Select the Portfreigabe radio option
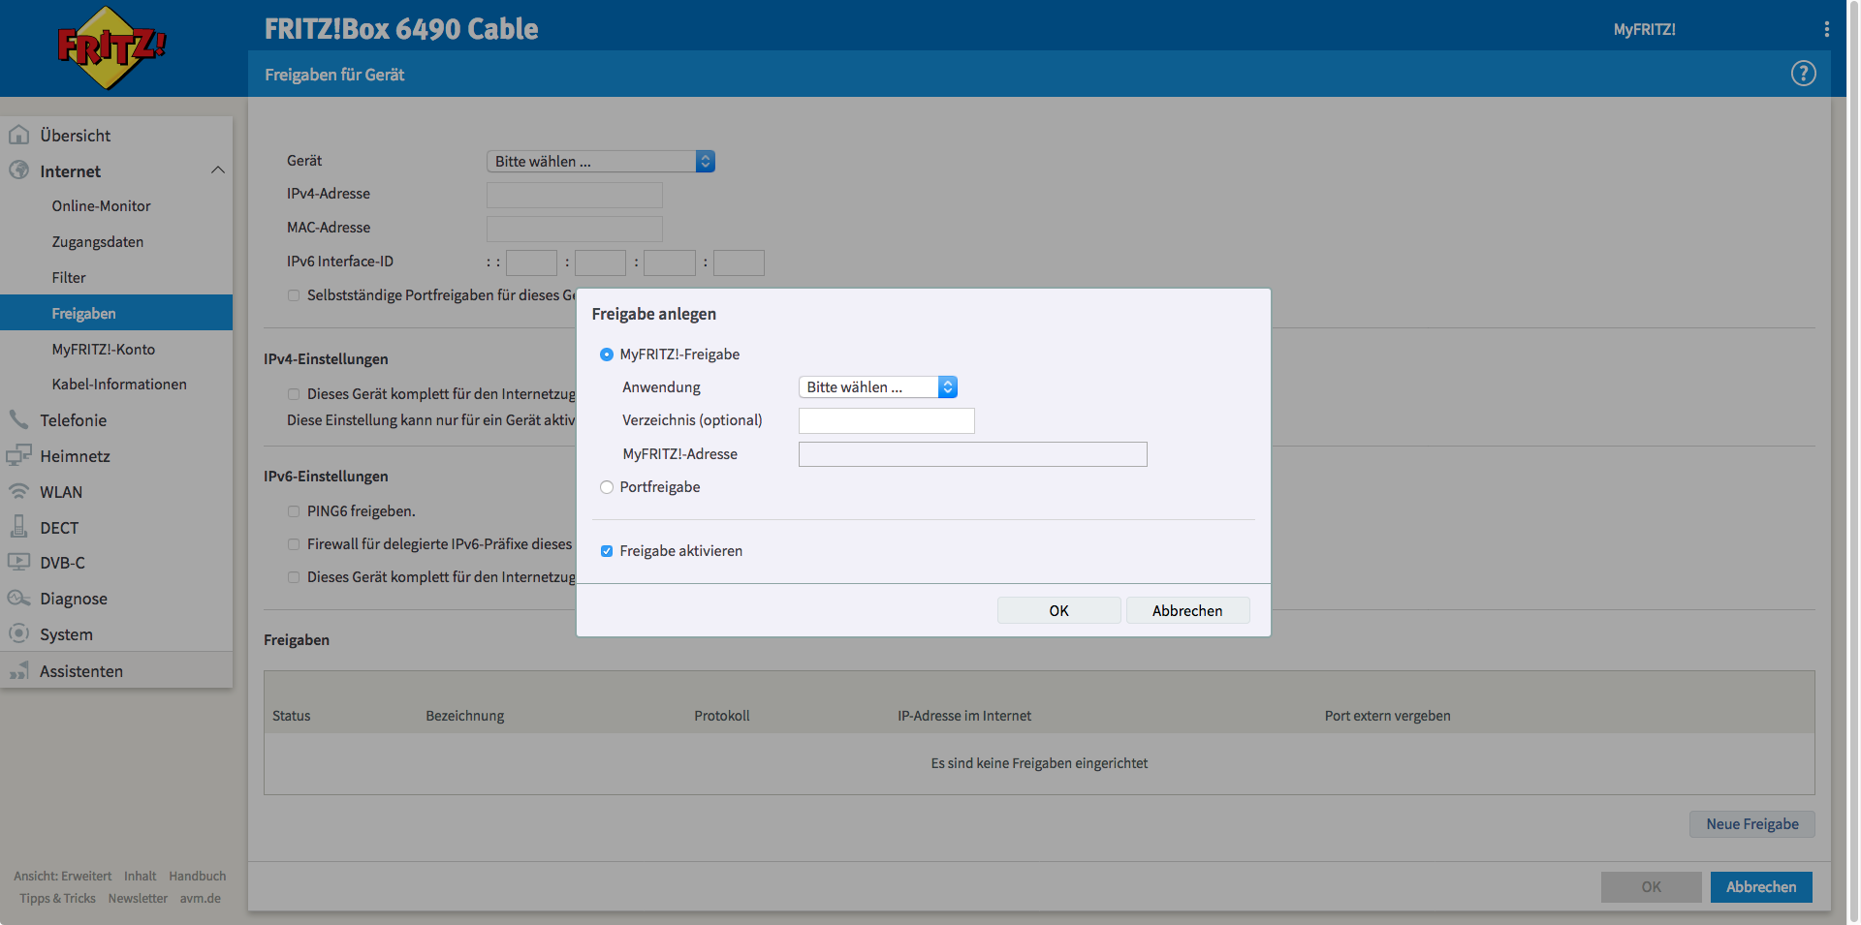Image resolution: width=1861 pixels, height=925 pixels. [607, 487]
